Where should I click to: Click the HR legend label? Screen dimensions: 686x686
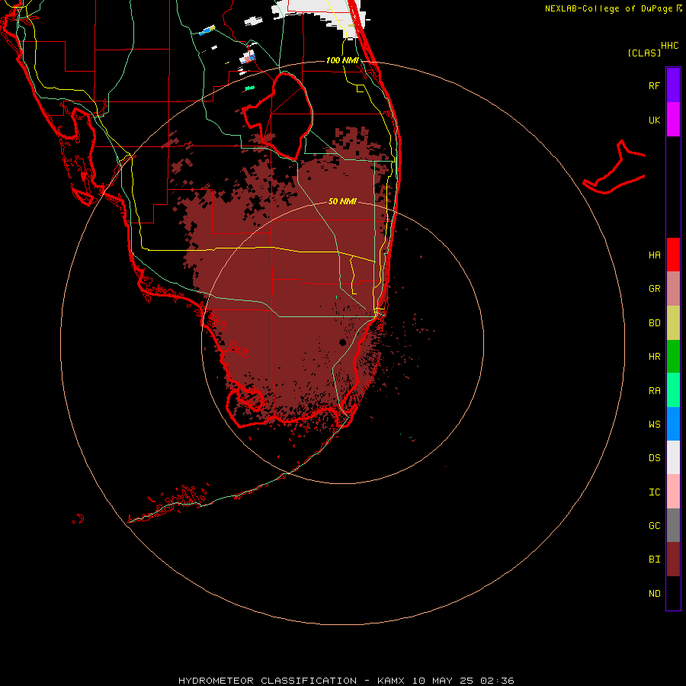[x=654, y=357]
